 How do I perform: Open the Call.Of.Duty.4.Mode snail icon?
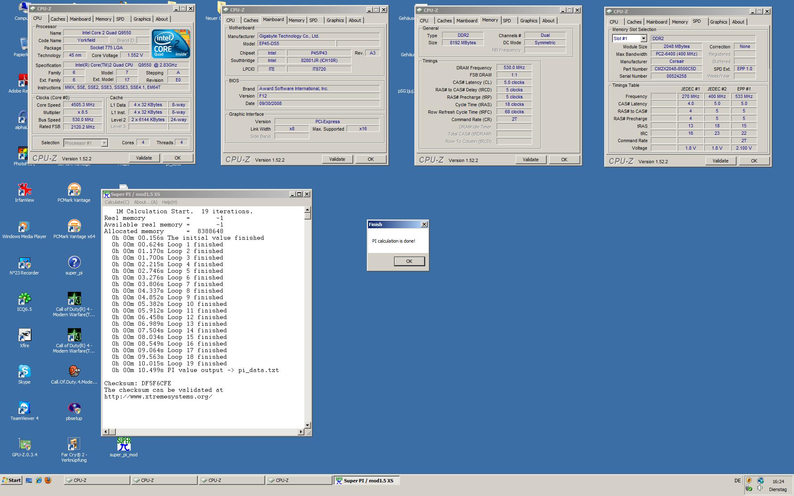tap(74, 374)
